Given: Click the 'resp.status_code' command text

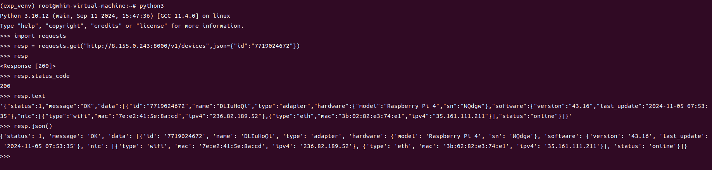Looking at the screenshot, I should click(42, 76).
